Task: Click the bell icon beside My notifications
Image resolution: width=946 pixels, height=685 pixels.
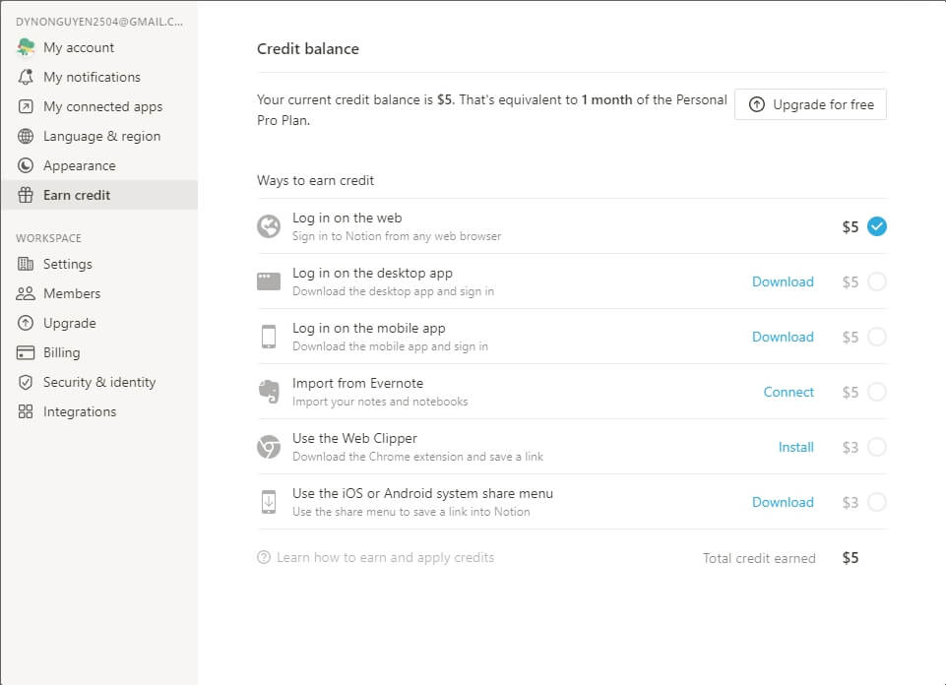Action: (x=26, y=77)
